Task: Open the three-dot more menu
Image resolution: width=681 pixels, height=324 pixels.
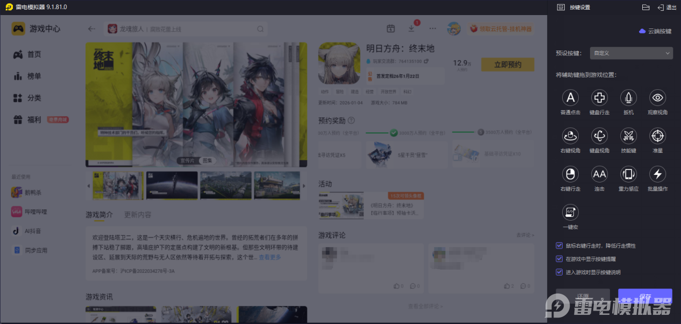Action: coord(432,29)
